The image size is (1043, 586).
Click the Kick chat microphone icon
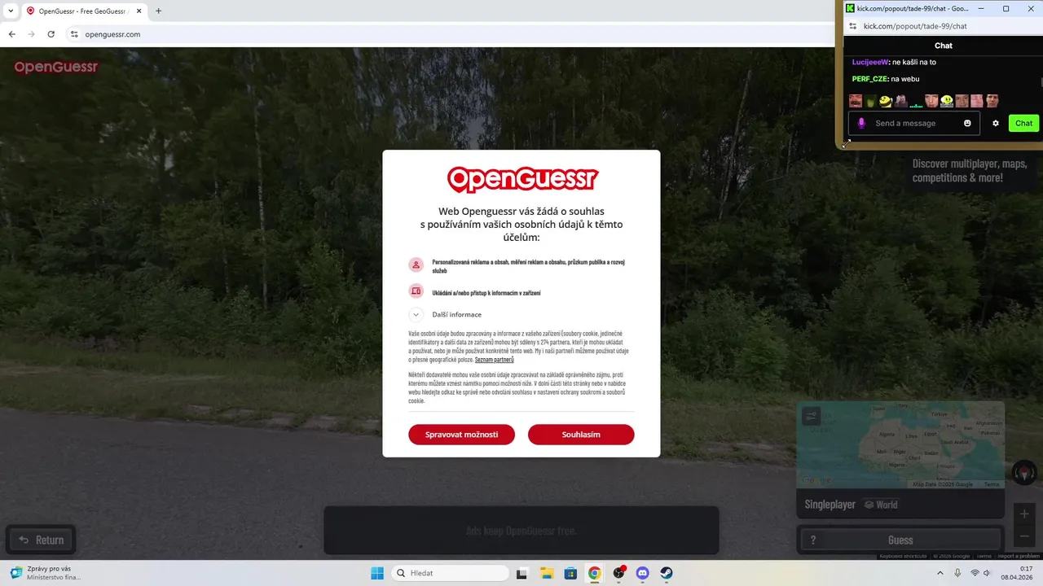coord(861,123)
